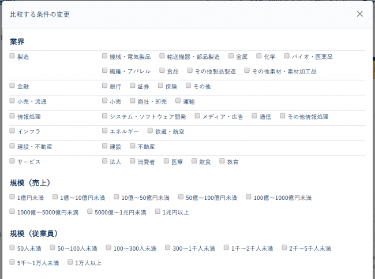Check the 化学 option
The image size is (375, 279).
click(x=259, y=56)
